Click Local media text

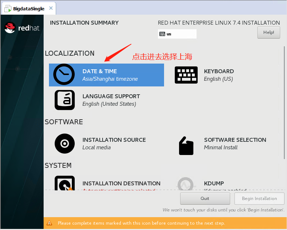(x=97, y=147)
